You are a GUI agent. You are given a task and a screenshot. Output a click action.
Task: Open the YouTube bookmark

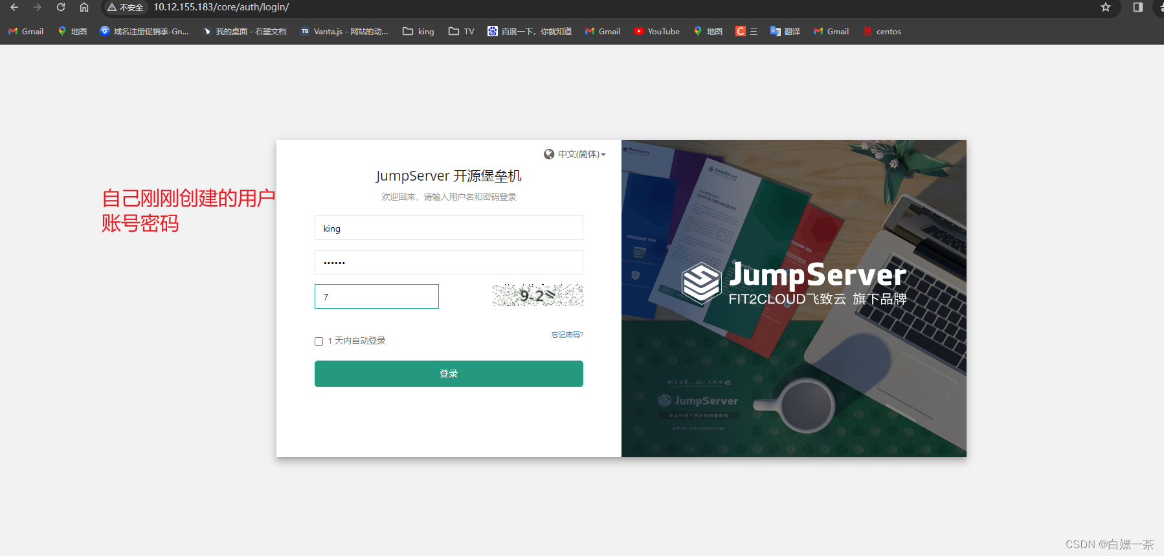click(657, 31)
